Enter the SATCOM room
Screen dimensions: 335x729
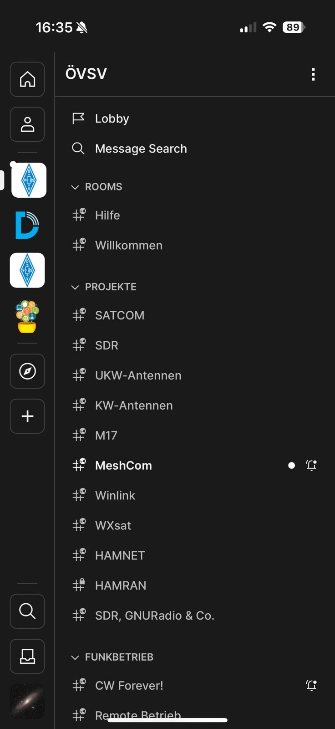pyautogui.click(x=119, y=315)
